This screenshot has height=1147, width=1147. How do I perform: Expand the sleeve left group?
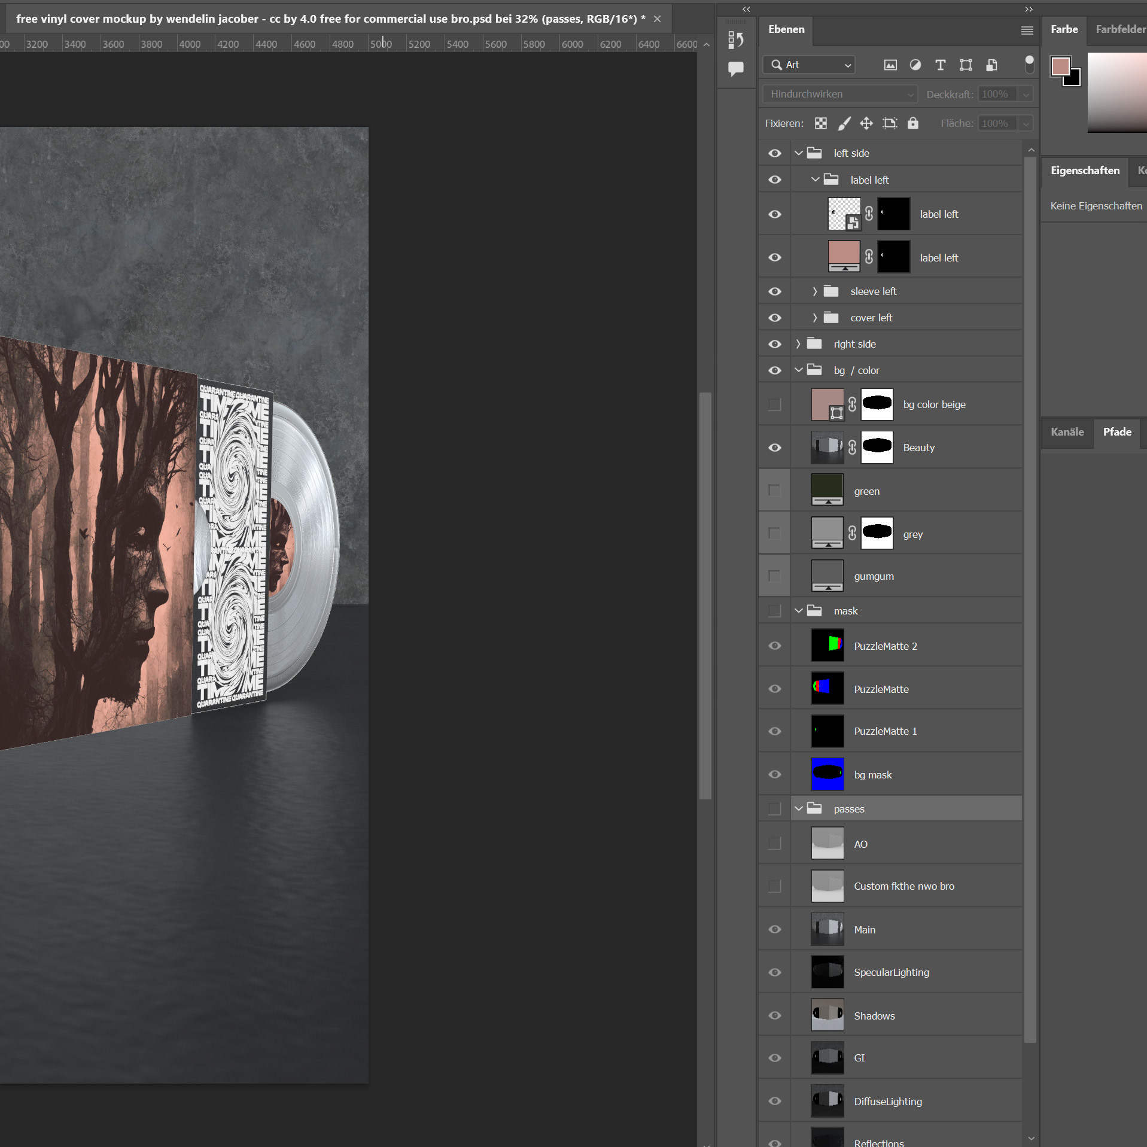[814, 291]
